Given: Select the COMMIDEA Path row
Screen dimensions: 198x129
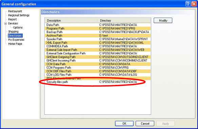Looking at the screenshot, I should pyautogui.click(x=98, y=46).
